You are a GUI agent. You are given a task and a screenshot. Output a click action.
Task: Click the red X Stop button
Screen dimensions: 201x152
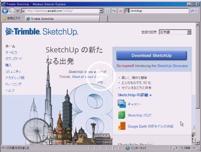click(121, 11)
